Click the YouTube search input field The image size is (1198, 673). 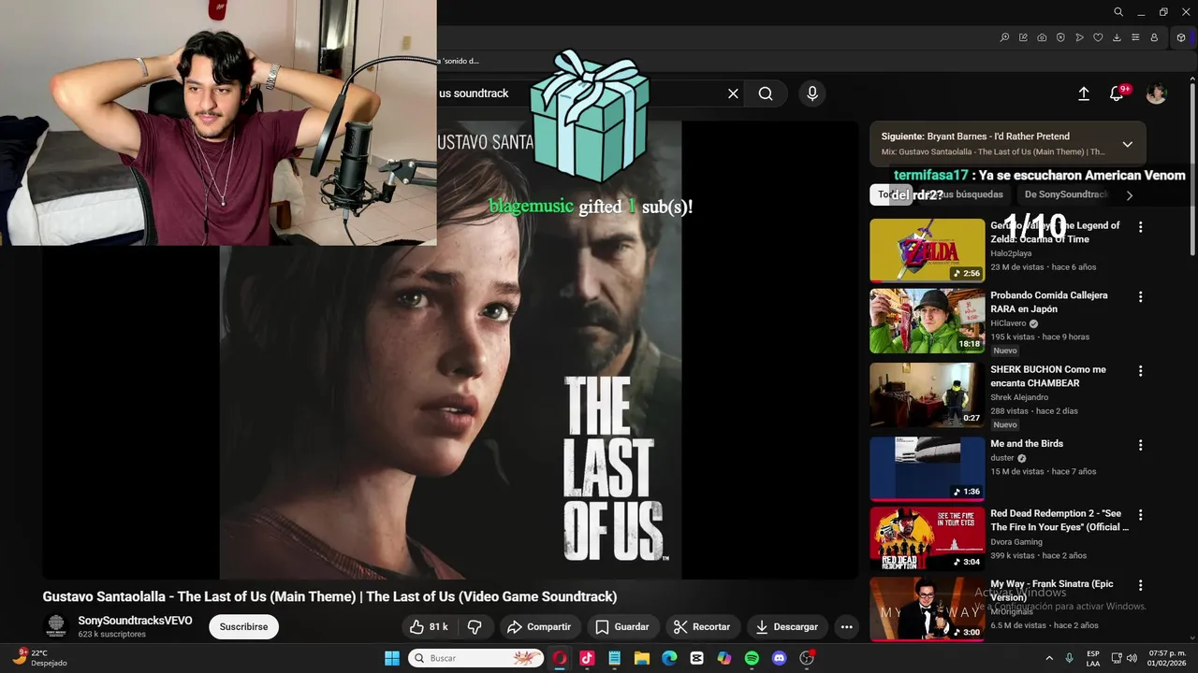[x=578, y=93]
